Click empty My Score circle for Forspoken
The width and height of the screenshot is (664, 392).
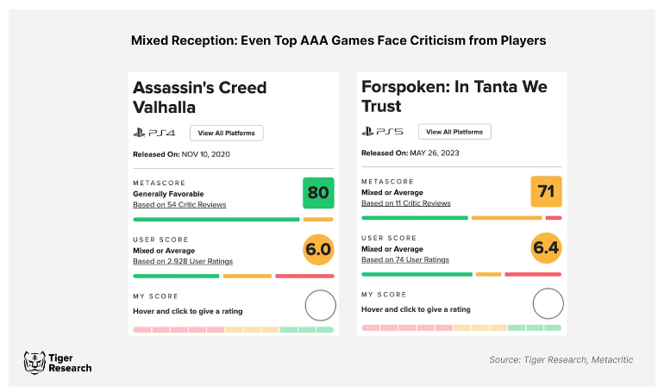point(548,303)
